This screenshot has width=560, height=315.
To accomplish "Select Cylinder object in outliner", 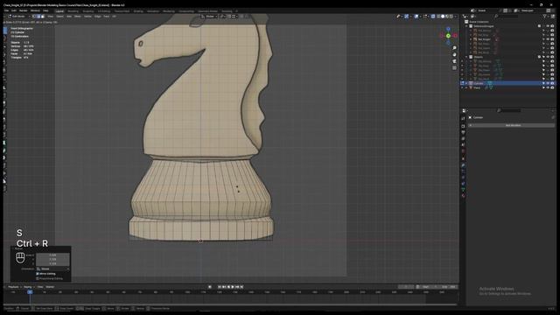I will (x=479, y=83).
